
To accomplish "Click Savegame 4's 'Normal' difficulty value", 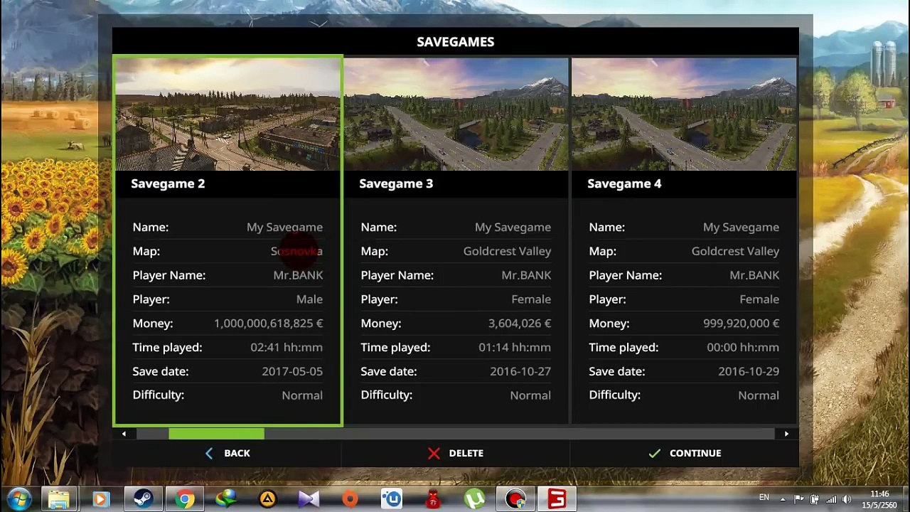I will (759, 395).
